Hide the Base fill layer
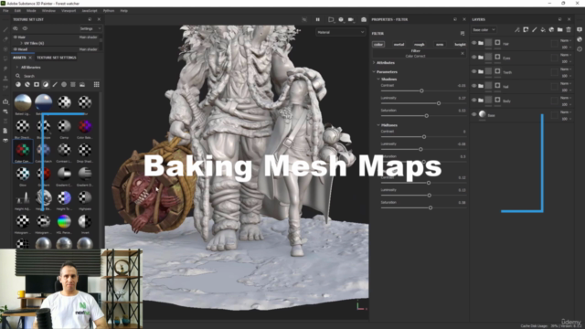Screen dimensions: 585x329 [473, 114]
